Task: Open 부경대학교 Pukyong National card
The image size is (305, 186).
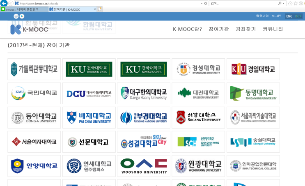Action: coord(144,117)
